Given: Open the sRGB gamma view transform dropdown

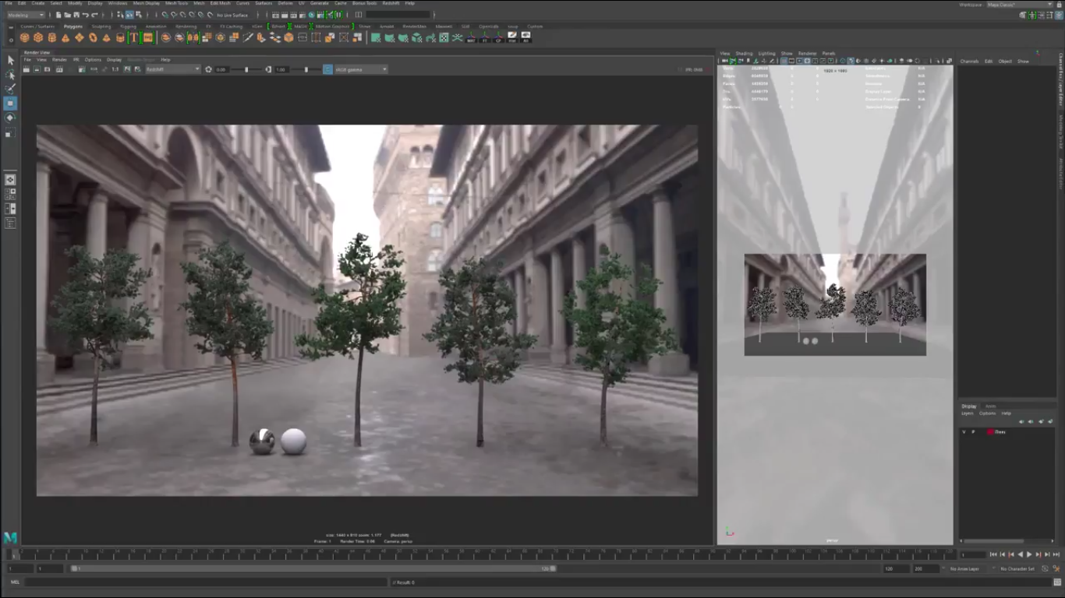Looking at the screenshot, I should (361, 69).
